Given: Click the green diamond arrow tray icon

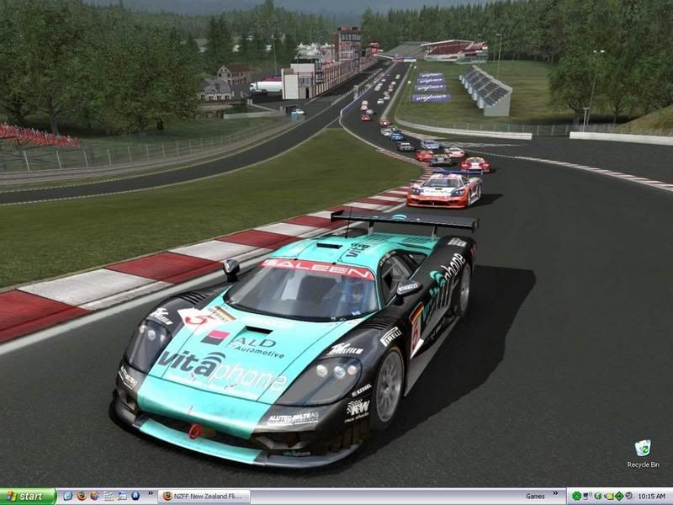Looking at the screenshot, I should [619, 497].
